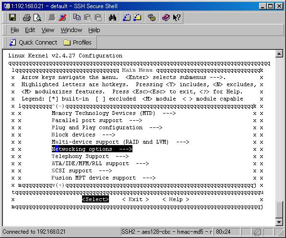The image size is (286, 238).
Task: Open the Edit menu
Action: coord(30,30)
